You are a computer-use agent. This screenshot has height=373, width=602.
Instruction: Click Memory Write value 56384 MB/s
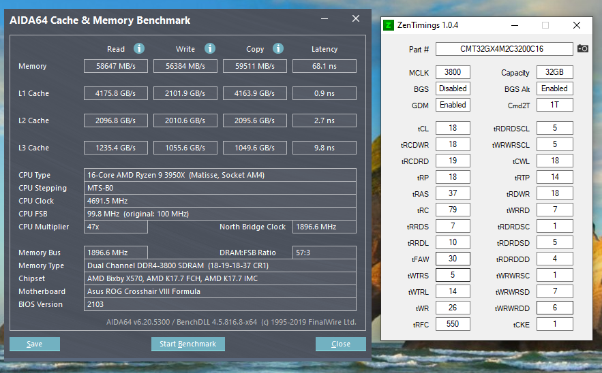pyautogui.click(x=185, y=66)
